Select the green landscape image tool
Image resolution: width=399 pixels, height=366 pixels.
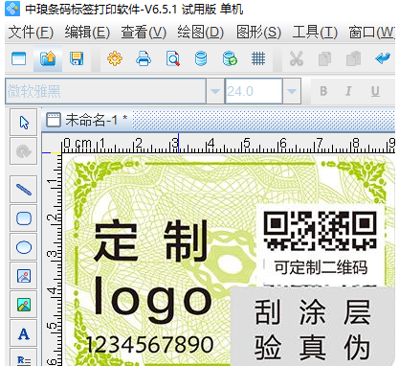(24, 305)
